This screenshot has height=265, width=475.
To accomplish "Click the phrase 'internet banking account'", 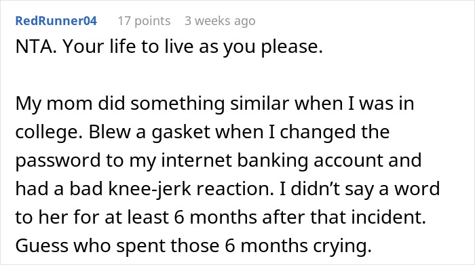I will click(271, 161).
